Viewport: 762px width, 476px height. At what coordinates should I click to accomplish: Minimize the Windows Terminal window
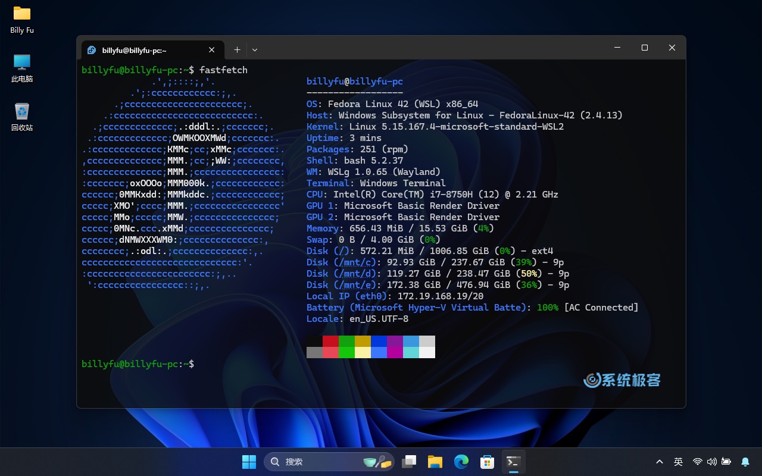[x=617, y=48]
